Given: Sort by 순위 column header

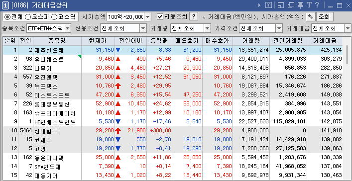Looking at the screenshot, I should 10,41.
